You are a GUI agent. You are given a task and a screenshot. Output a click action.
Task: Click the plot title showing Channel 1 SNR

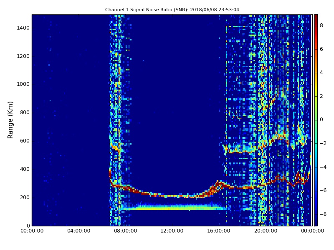(172, 10)
